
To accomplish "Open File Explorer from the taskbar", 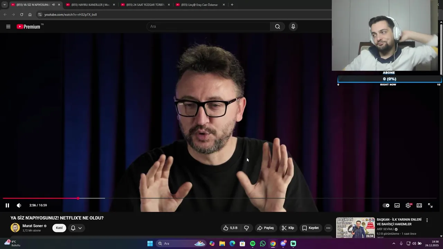I will pyautogui.click(x=222, y=243).
